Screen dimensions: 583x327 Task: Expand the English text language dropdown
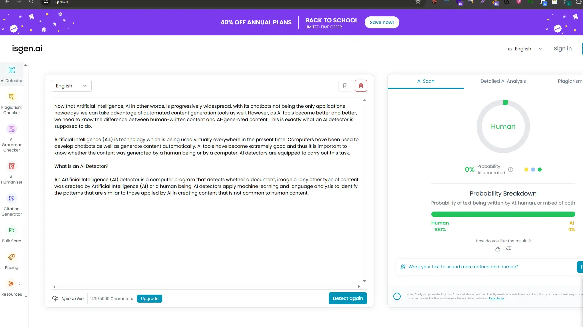click(71, 86)
